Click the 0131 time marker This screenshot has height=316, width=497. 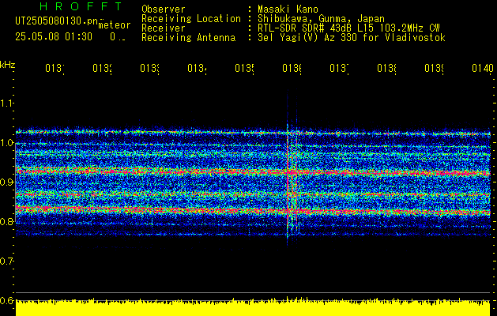[55, 69]
